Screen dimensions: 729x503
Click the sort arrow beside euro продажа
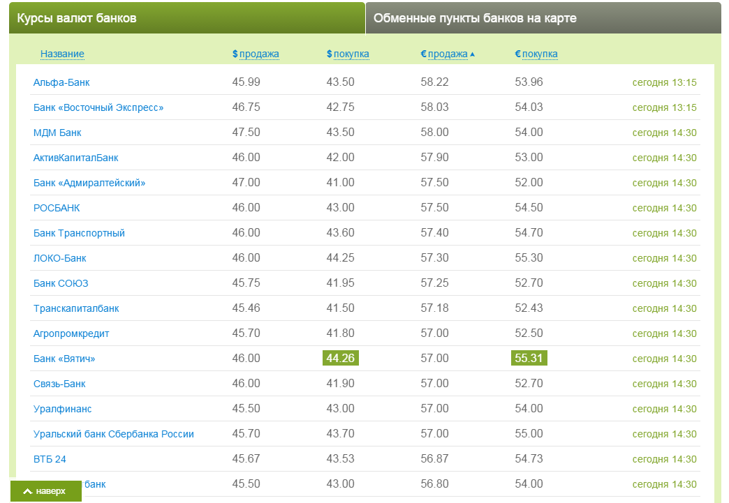pyautogui.click(x=472, y=54)
